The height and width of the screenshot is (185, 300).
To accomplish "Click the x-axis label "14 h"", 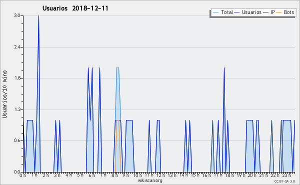I will [x=183, y=175].
